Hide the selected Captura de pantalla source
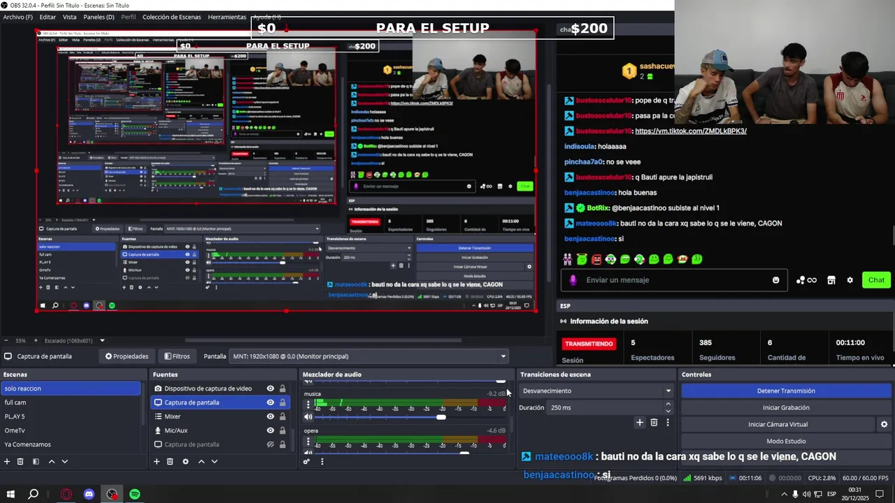Screen dimensions: 895x503 [x=270, y=402]
